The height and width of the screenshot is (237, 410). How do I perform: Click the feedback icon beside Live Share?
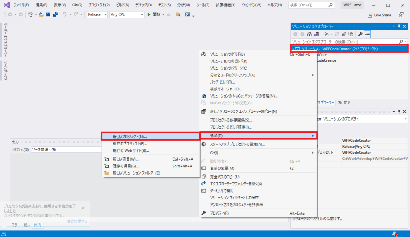coord(401,15)
